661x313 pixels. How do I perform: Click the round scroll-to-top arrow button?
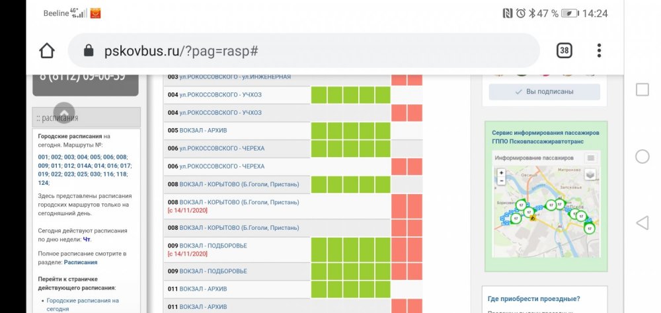pos(64,112)
